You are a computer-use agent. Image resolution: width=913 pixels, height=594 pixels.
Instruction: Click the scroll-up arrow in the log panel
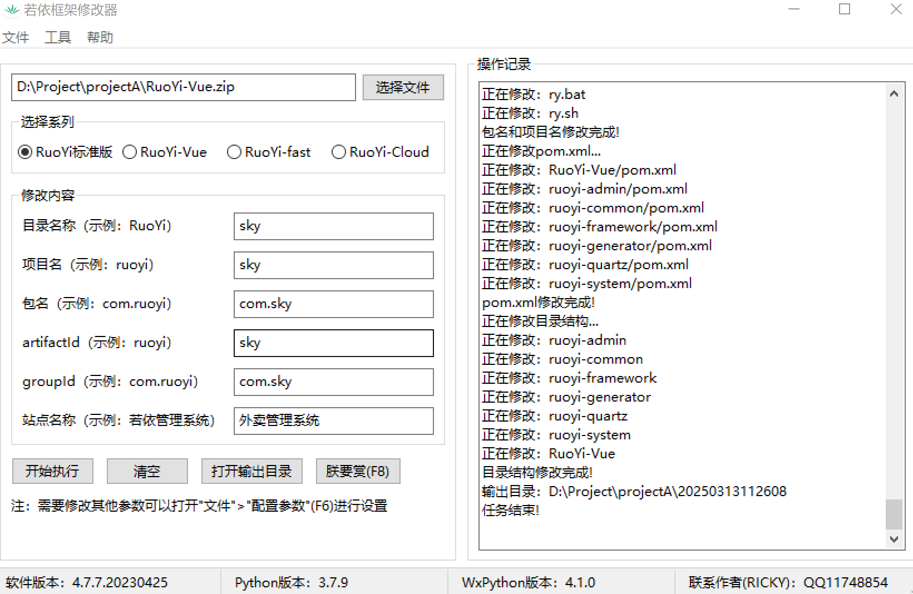point(894,93)
